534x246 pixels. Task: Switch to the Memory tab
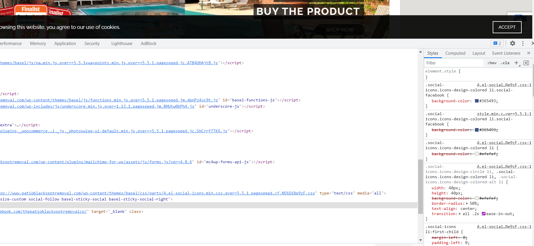(38, 44)
